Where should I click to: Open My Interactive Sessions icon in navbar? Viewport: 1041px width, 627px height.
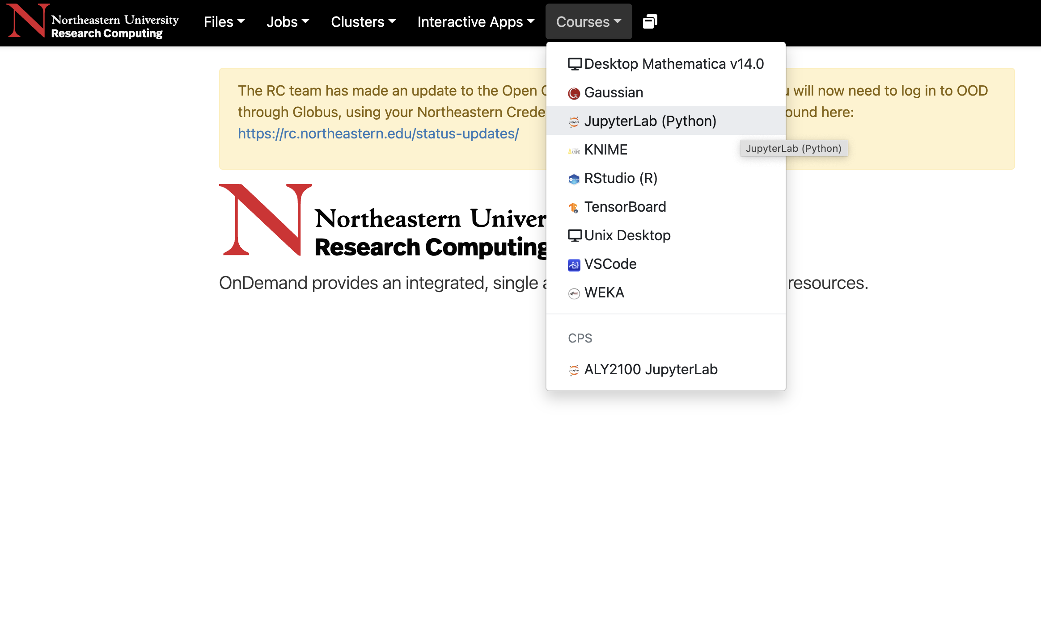click(x=650, y=21)
